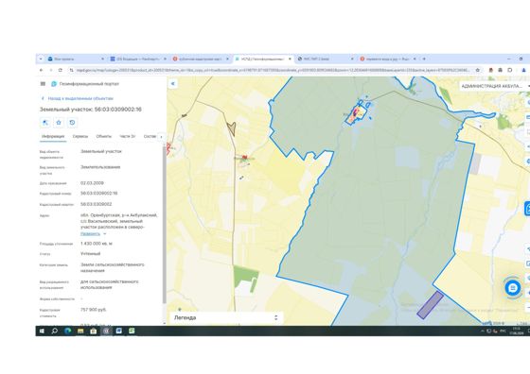Viewport: 530px width, 374px height.
Task: Click the cadastral quarter value 56:03:0309002
Action: (96, 204)
